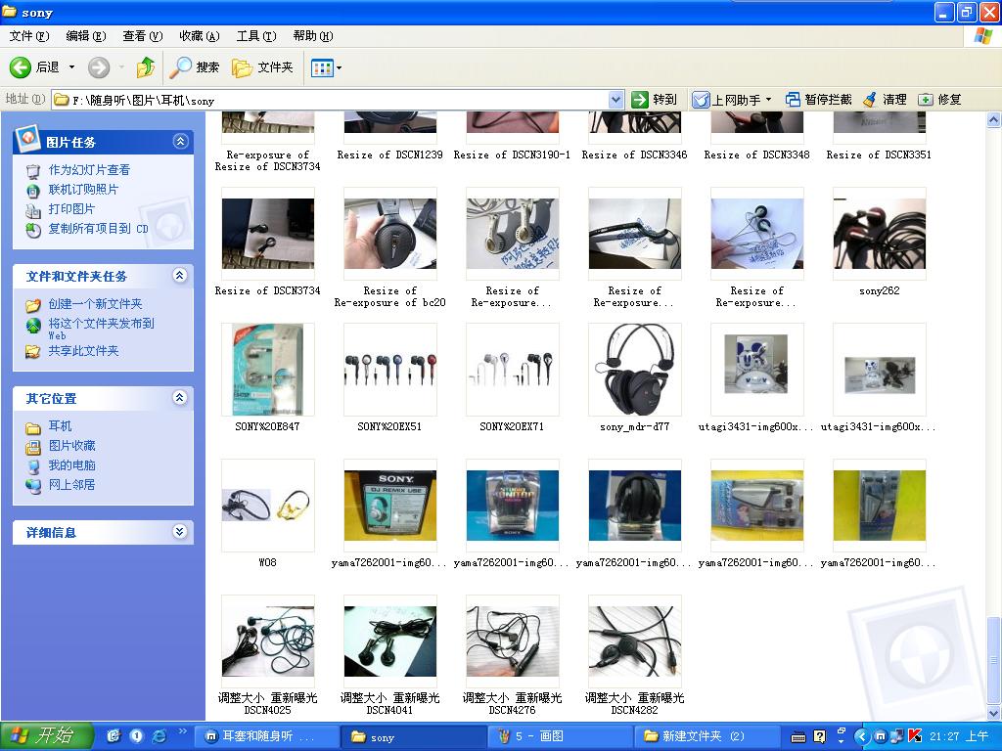This screenshot has height=751, width=1002.
Task: Open the 工具(T) menu
Action: click(x=256, y=36)
